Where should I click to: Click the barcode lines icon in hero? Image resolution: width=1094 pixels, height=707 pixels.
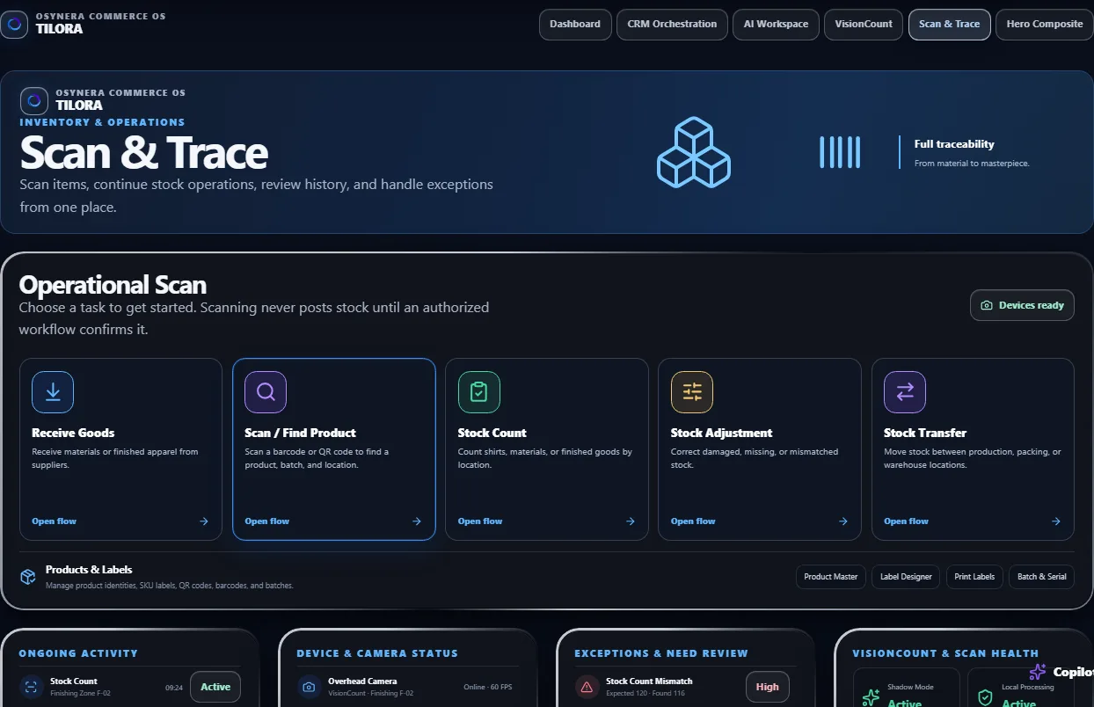point(840,152)
